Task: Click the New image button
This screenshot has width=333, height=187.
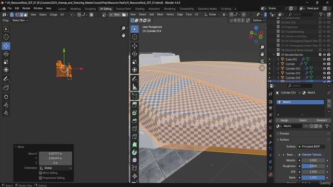Action: click(x=115, y=15)
